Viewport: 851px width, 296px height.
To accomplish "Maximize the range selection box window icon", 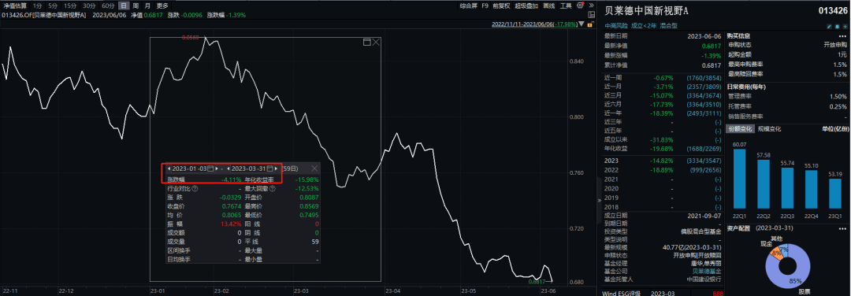I will (366, 42).
